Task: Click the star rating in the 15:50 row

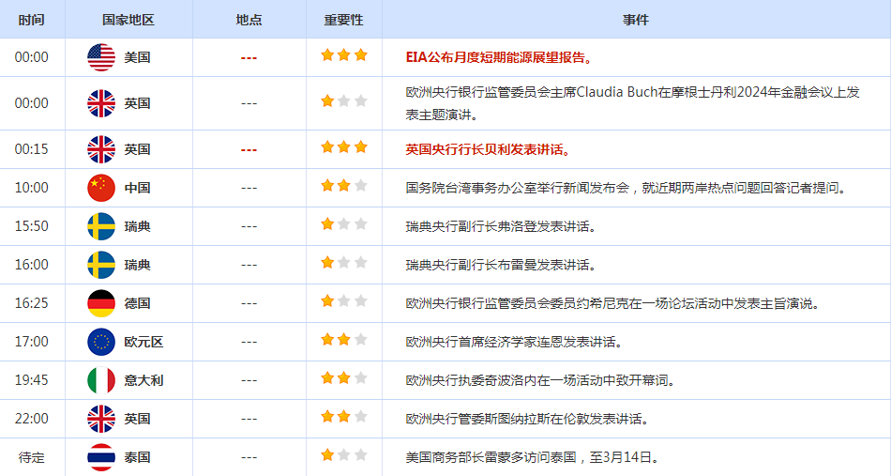Action: 344,224
